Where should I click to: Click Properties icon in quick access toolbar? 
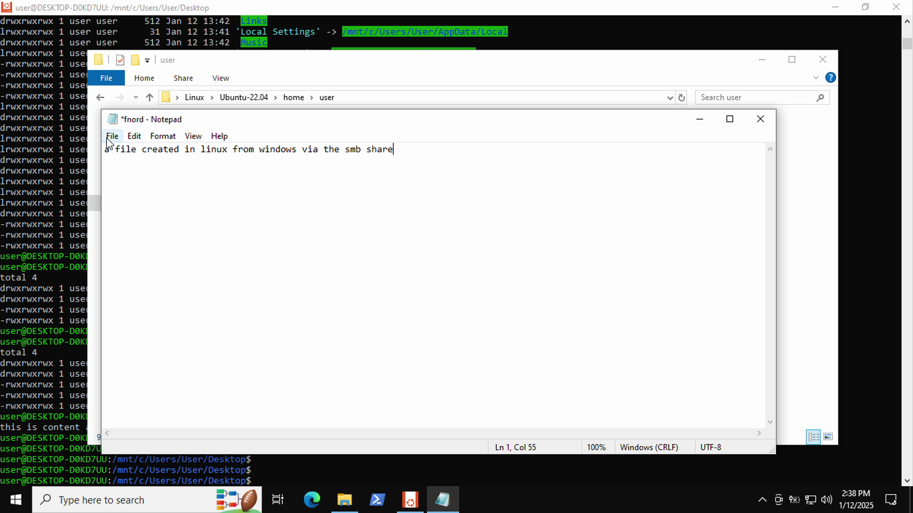[120, 60]
